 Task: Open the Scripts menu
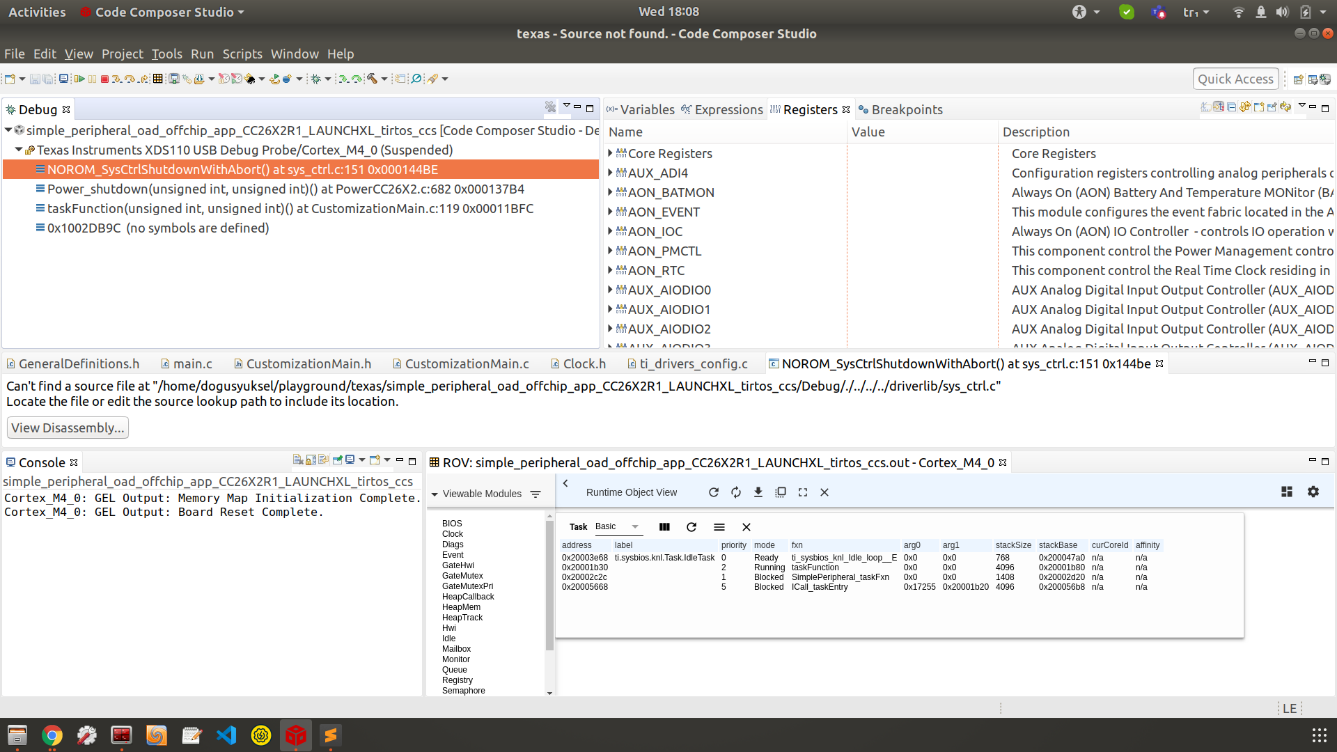click(x=242, y=54)
